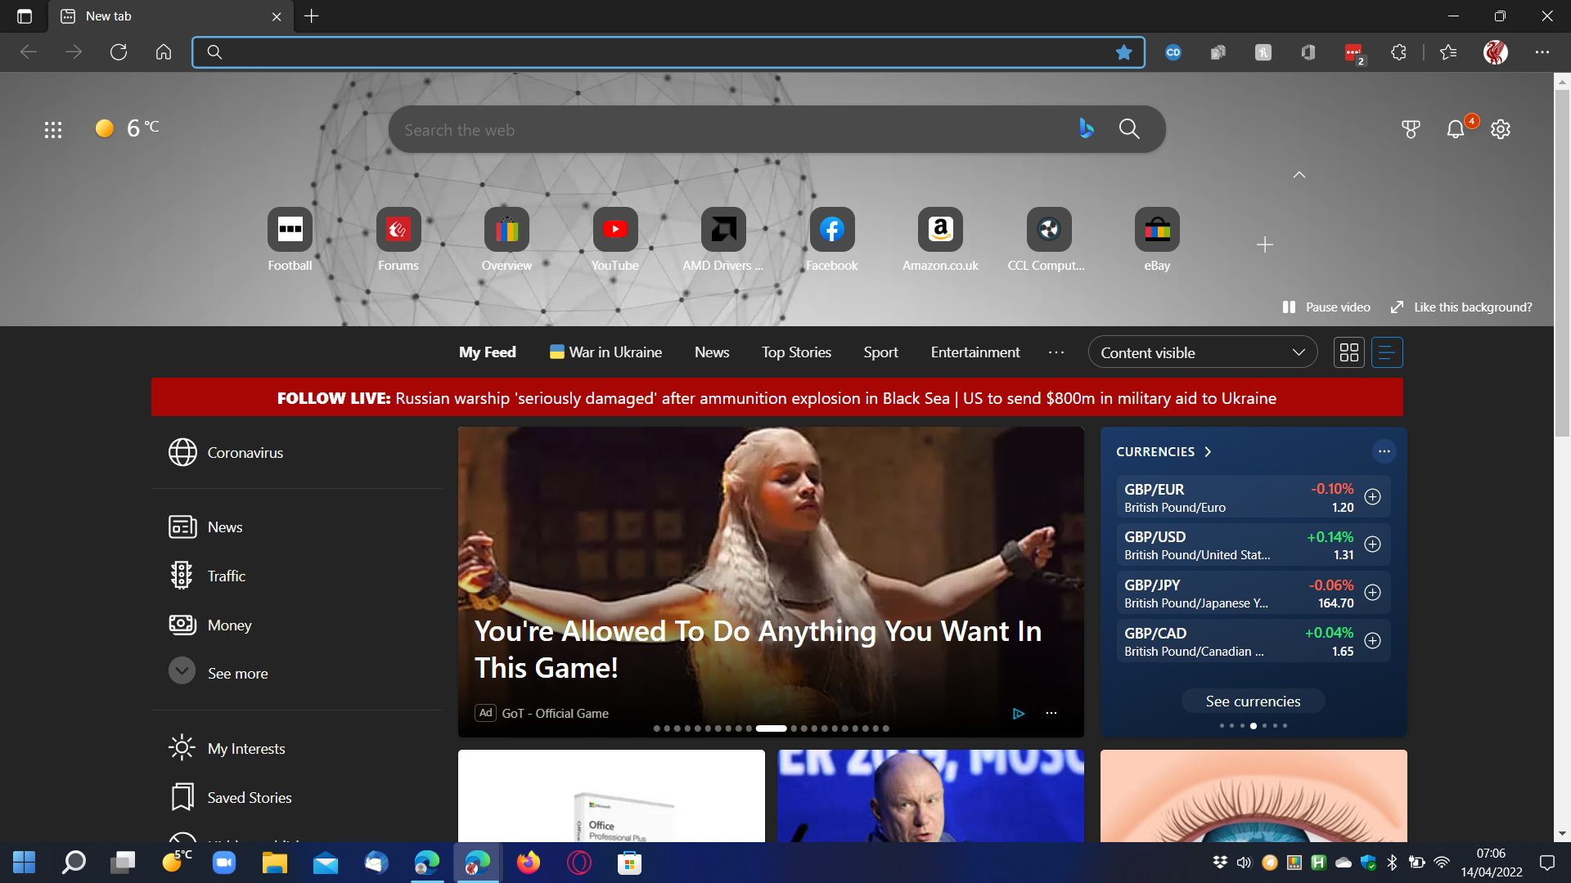Viewport: 1571px width, 883px height.
Task: Open the notifications bell icon
Action: click(x=1455, y=129)
